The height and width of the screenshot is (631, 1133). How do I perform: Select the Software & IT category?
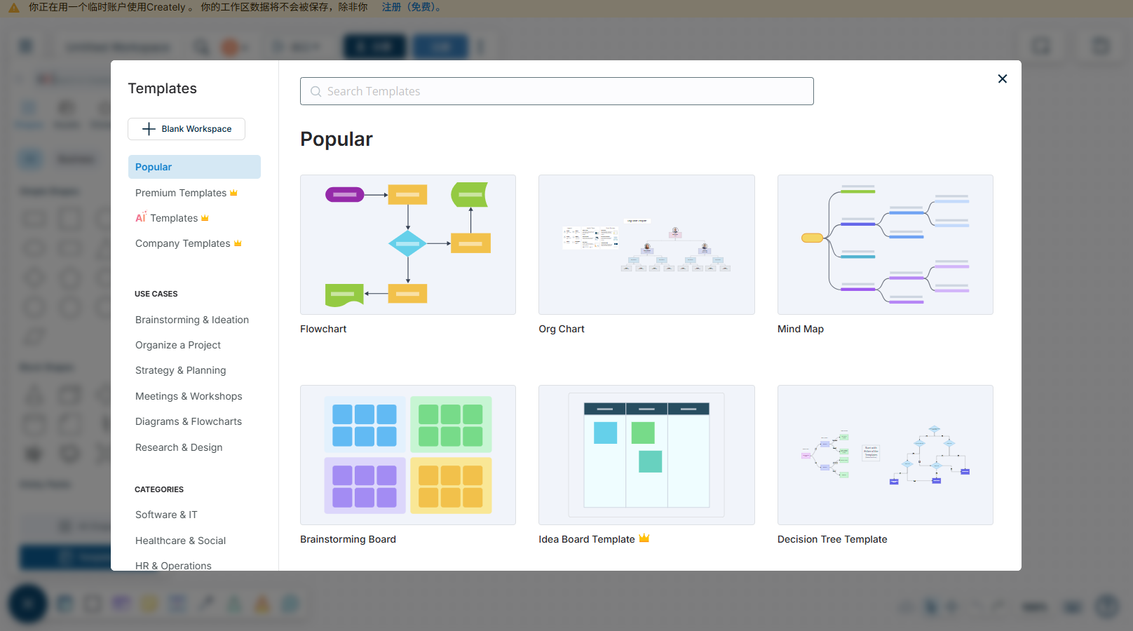(166, 515)
